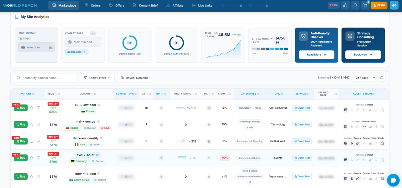Open the Offers tab

117,5
